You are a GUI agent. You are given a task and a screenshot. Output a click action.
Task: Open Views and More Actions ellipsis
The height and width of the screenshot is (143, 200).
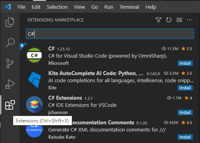(190, 20)
